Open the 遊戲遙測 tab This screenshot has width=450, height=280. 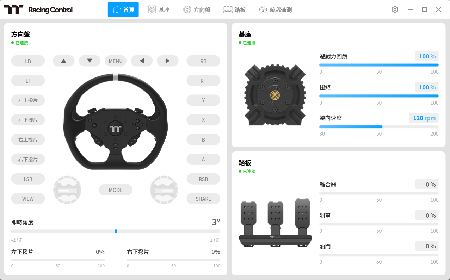coord(276,10)
